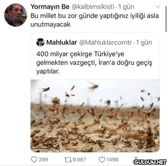Viewport: 168px width, 166px height.
Task: Open Yormayın Be profile picture
Action: click(x=15, y=15)
